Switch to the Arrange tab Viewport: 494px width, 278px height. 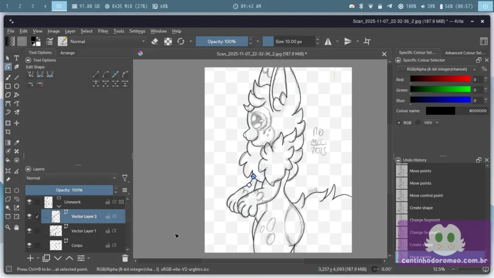point(68,53)
